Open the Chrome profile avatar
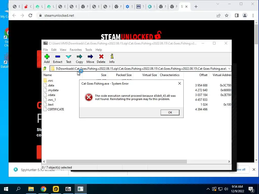 [245, 15]
